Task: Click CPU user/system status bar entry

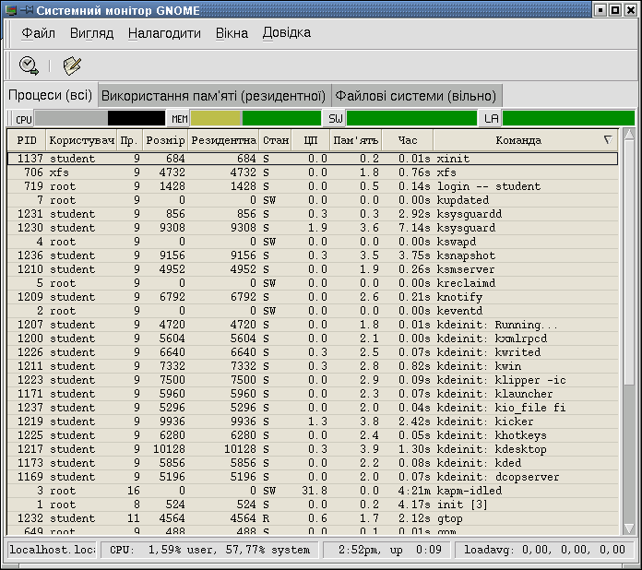Action: [210, 550]
